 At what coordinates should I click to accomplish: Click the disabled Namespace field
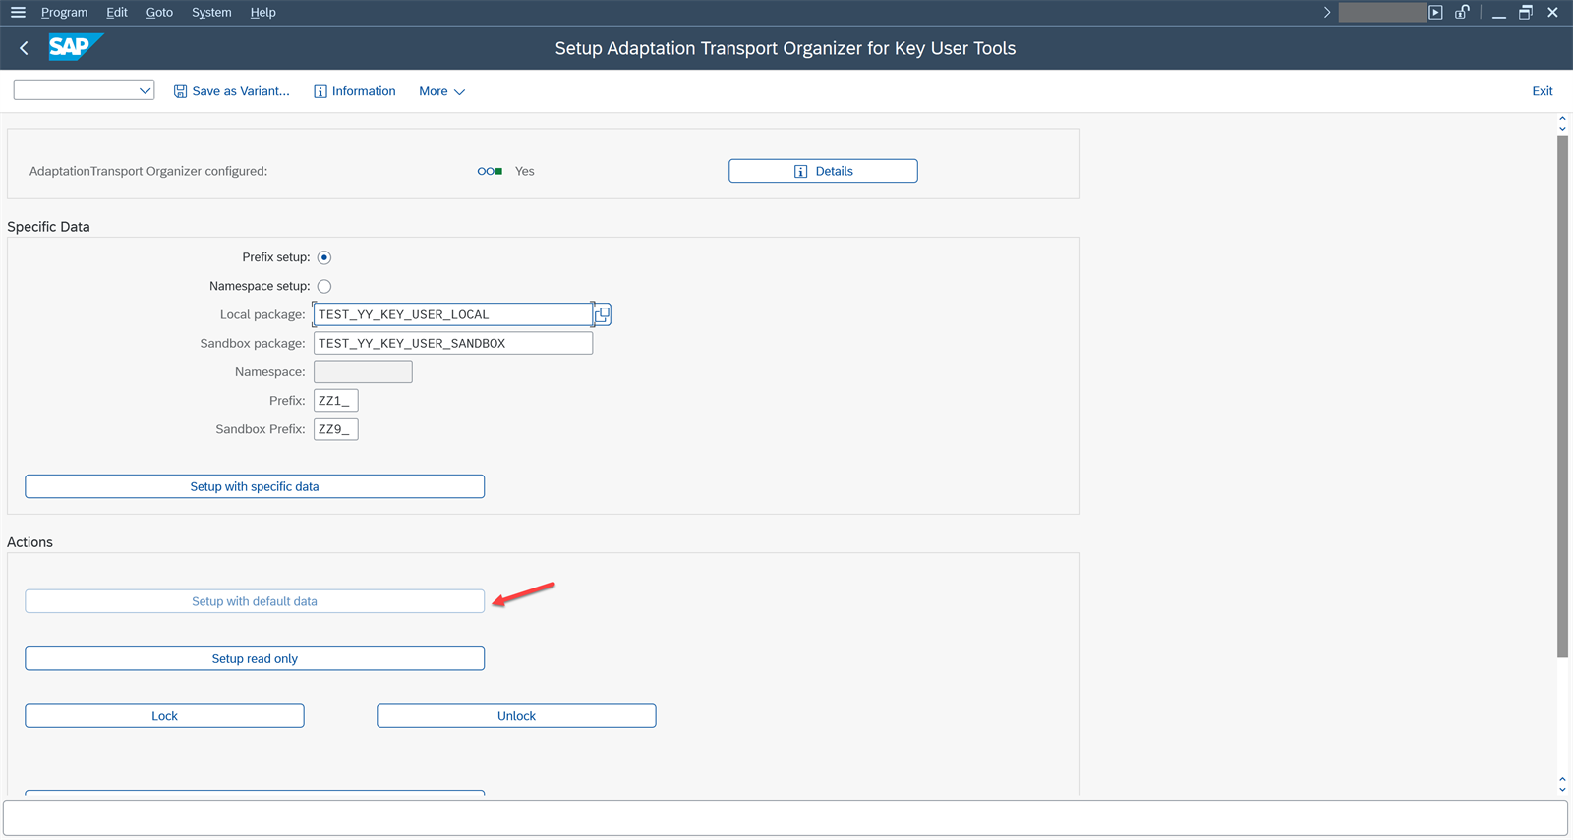point(363,371)
